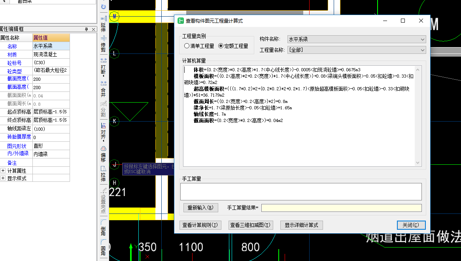Click 显示详细算式 button
Image resolution: width=461 pixels, height=261 pixels.
[x=301, y=225]
